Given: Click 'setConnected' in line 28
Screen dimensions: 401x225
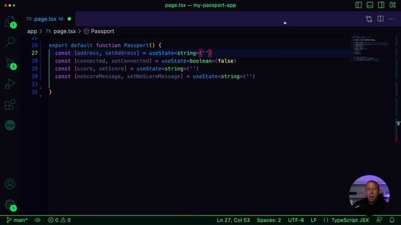Looking at the screenshot, I should click(x=130, y=61).
